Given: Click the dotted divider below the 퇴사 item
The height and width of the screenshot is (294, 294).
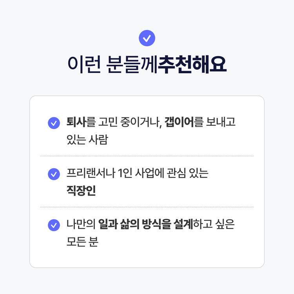Looking at the screenshot, I should tap(147, 156).
